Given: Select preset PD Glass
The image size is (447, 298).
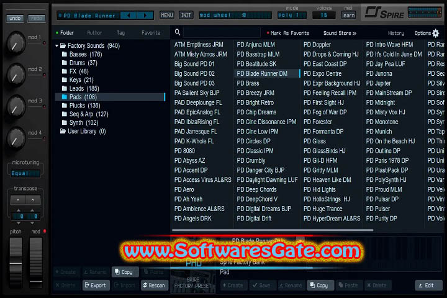Looking at the screenshot, I should click(315, 141).
